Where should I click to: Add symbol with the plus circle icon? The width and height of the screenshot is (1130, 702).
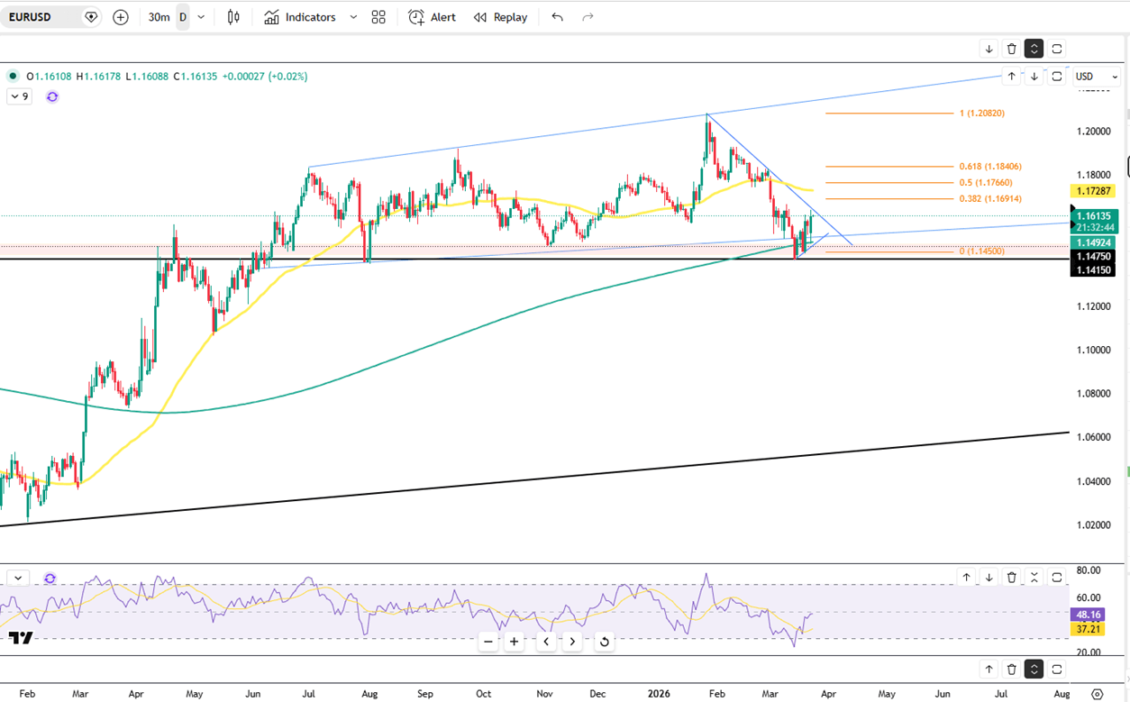click(x=121, y=17)
